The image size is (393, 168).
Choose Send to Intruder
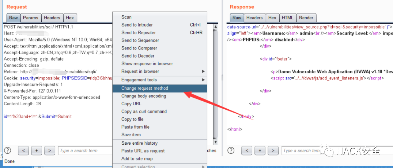160,25
